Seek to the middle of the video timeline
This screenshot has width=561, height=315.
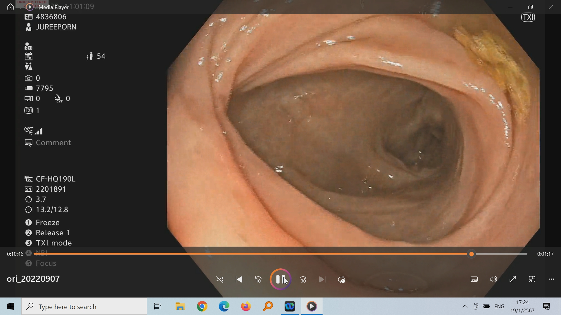[x=280, y=254]
